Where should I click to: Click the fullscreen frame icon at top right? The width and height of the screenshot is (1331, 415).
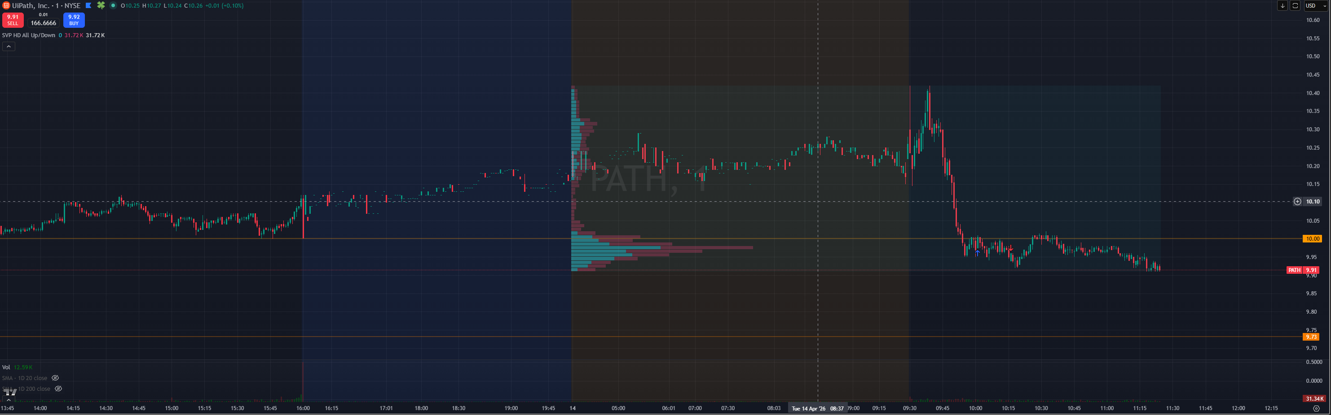click(x=1295, y=6)
